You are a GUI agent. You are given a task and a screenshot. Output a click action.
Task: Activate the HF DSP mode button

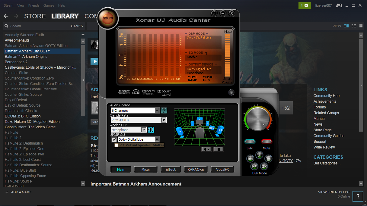tap(254, 166)
